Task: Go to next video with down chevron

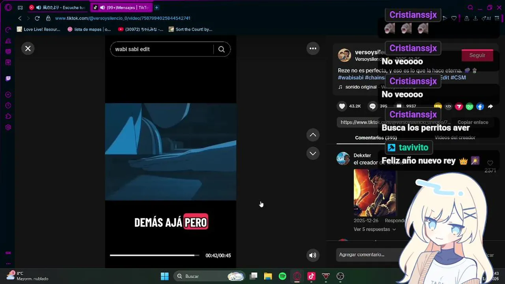Action: (313, 153)
